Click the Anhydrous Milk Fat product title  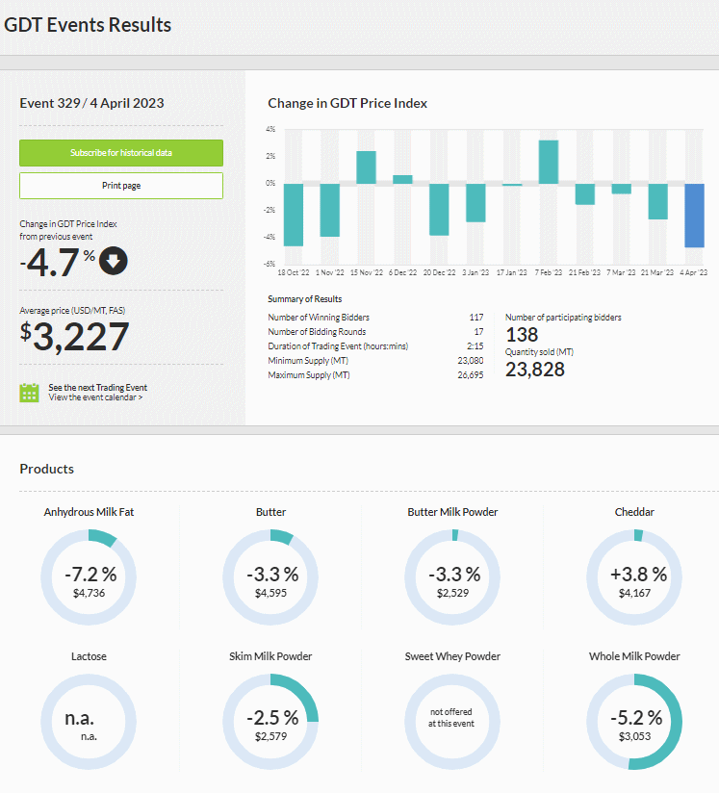click(x=89, y=512)
